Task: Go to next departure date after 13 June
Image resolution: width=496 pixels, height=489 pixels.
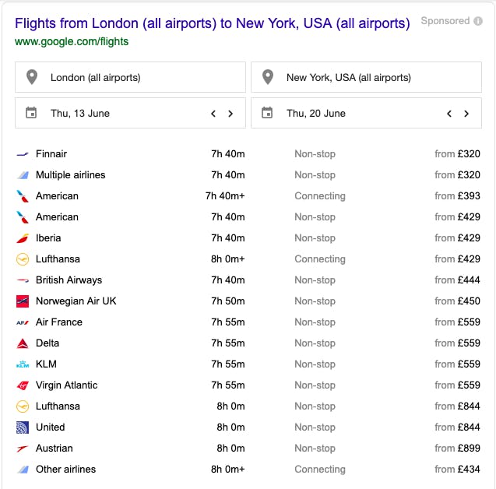Action: pyautogui.click(x=230, y=114)
